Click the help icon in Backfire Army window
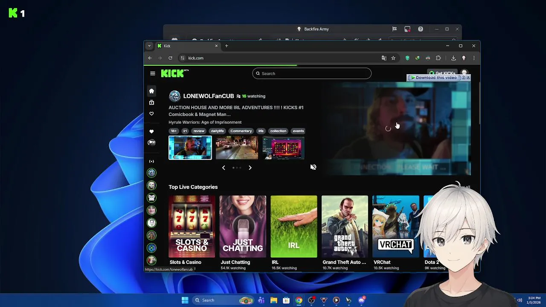Image resolution: width=546 pixels, height=307 pixels. (x=421, y=29)
